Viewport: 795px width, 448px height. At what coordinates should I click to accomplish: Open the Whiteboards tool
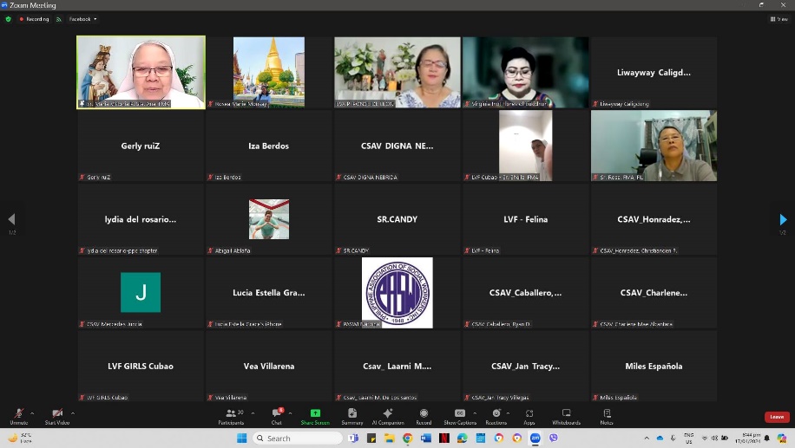pyautogui.click(x=566, y=416)
